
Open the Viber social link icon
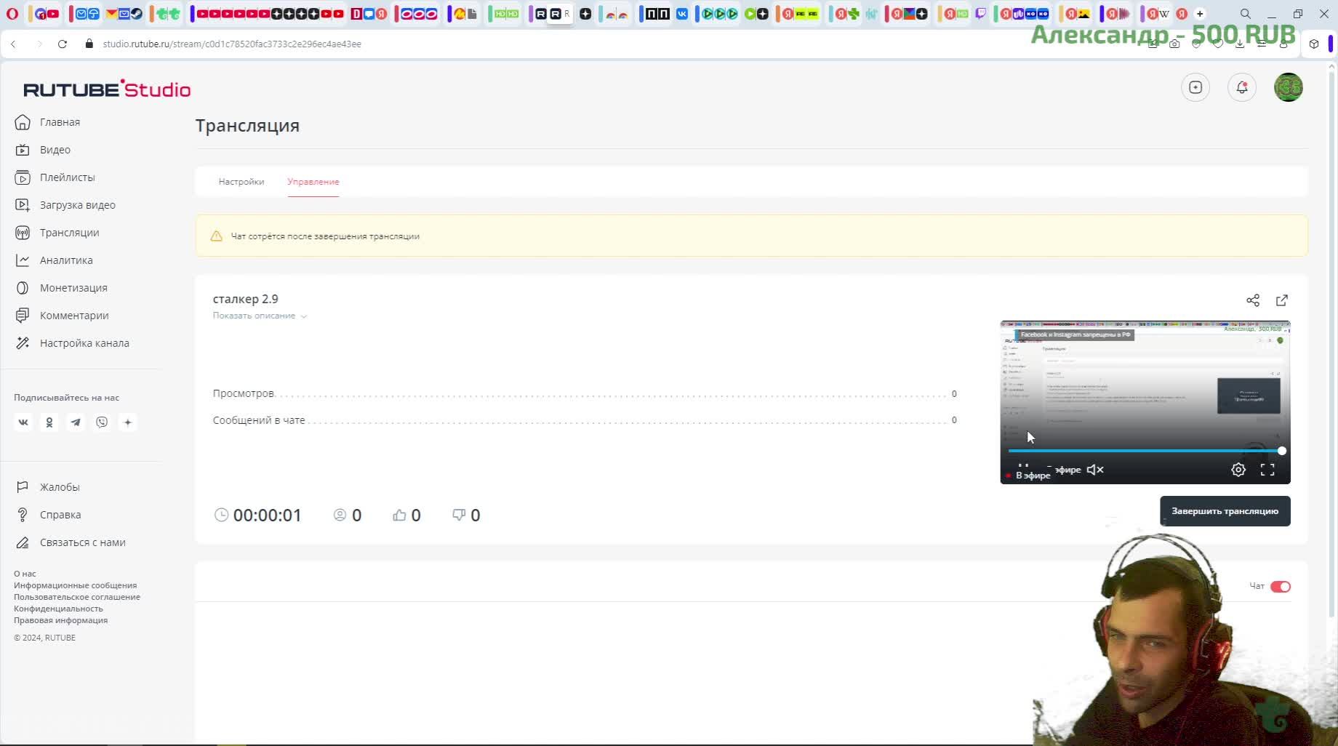coord(102,422)
